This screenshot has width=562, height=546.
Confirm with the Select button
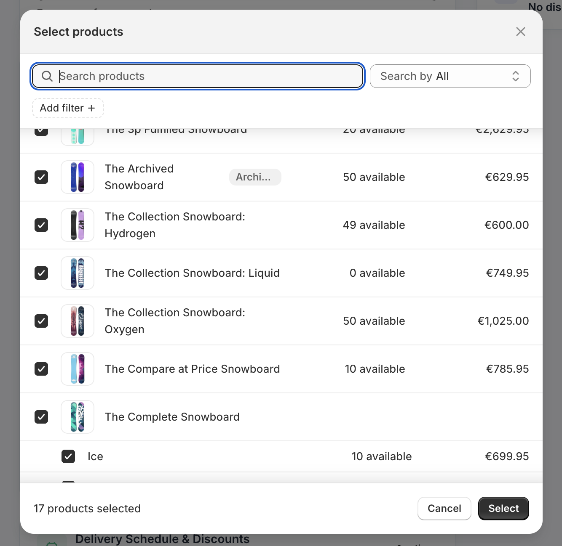click(504, 509)
